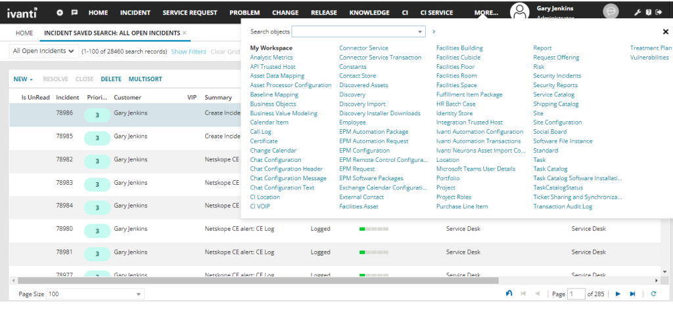673x310 pixels.
Task: Click the refresh icon in the pager
Action: [654, 294]
